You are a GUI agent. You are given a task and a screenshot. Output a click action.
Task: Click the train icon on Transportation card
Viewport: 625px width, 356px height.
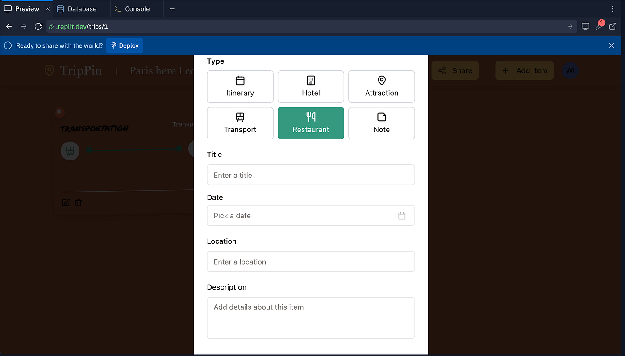[70, 151]
